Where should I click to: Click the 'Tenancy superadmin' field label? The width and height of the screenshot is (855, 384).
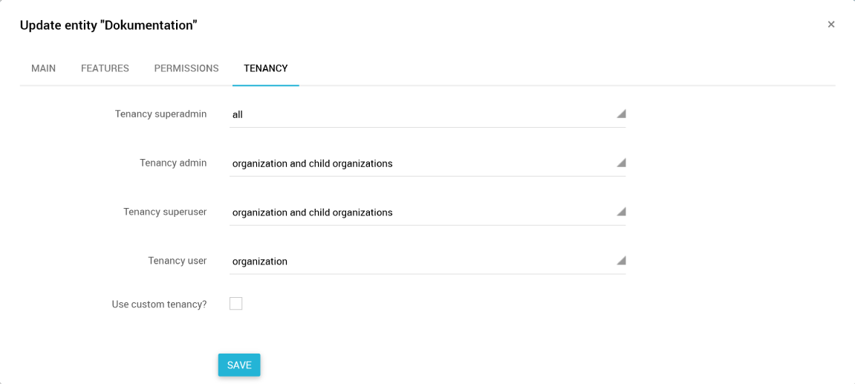tap(160, 114)
